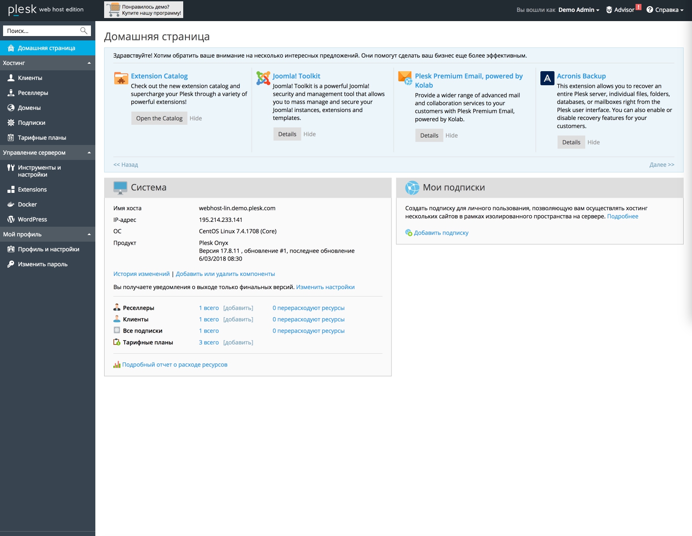Collapse the Управление сервером section

[89, 152]
